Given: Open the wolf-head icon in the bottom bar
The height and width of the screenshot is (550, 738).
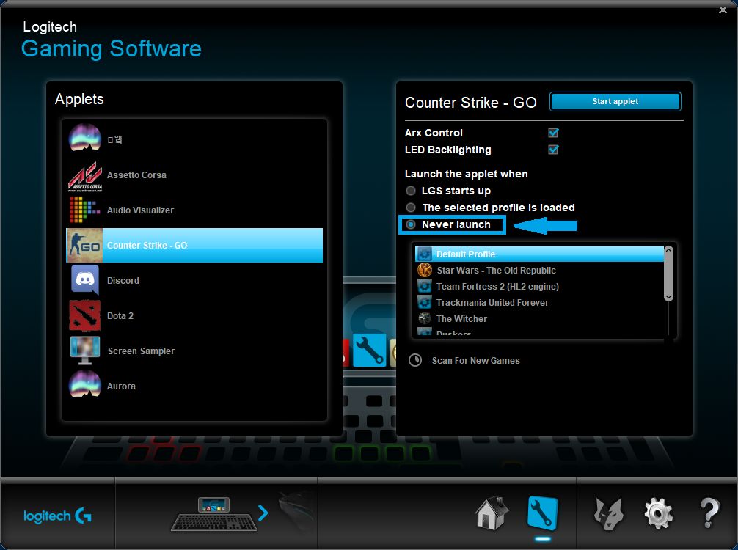Looking at the screenshot, I should 609,514.
